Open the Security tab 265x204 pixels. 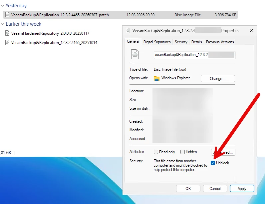coord(181,42)
